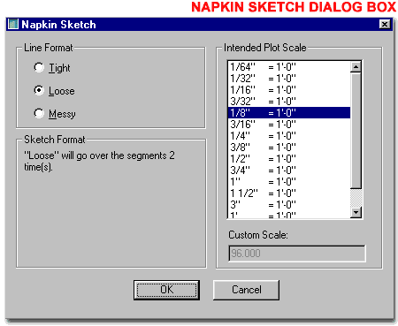Click the OK button
This screenshot has height=326, width=398.
pos(166,290)
